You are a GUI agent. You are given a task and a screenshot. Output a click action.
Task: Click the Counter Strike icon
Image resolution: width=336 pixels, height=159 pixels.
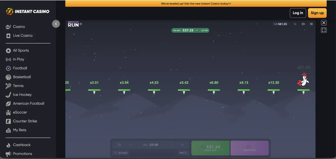point(8,121)
